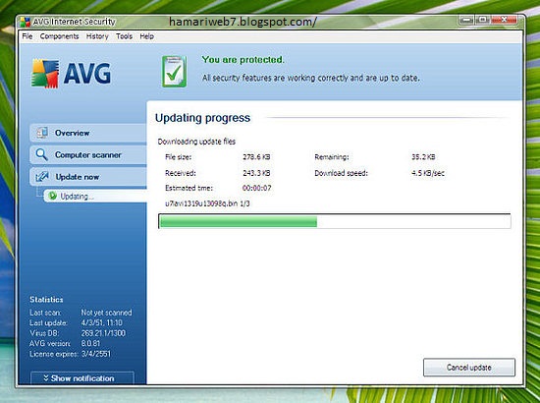The image size is (540, 403).
Task: Click the file name u7avi1319u1309, ending in .bin 1/3
Action: click(x=207, y=203)
